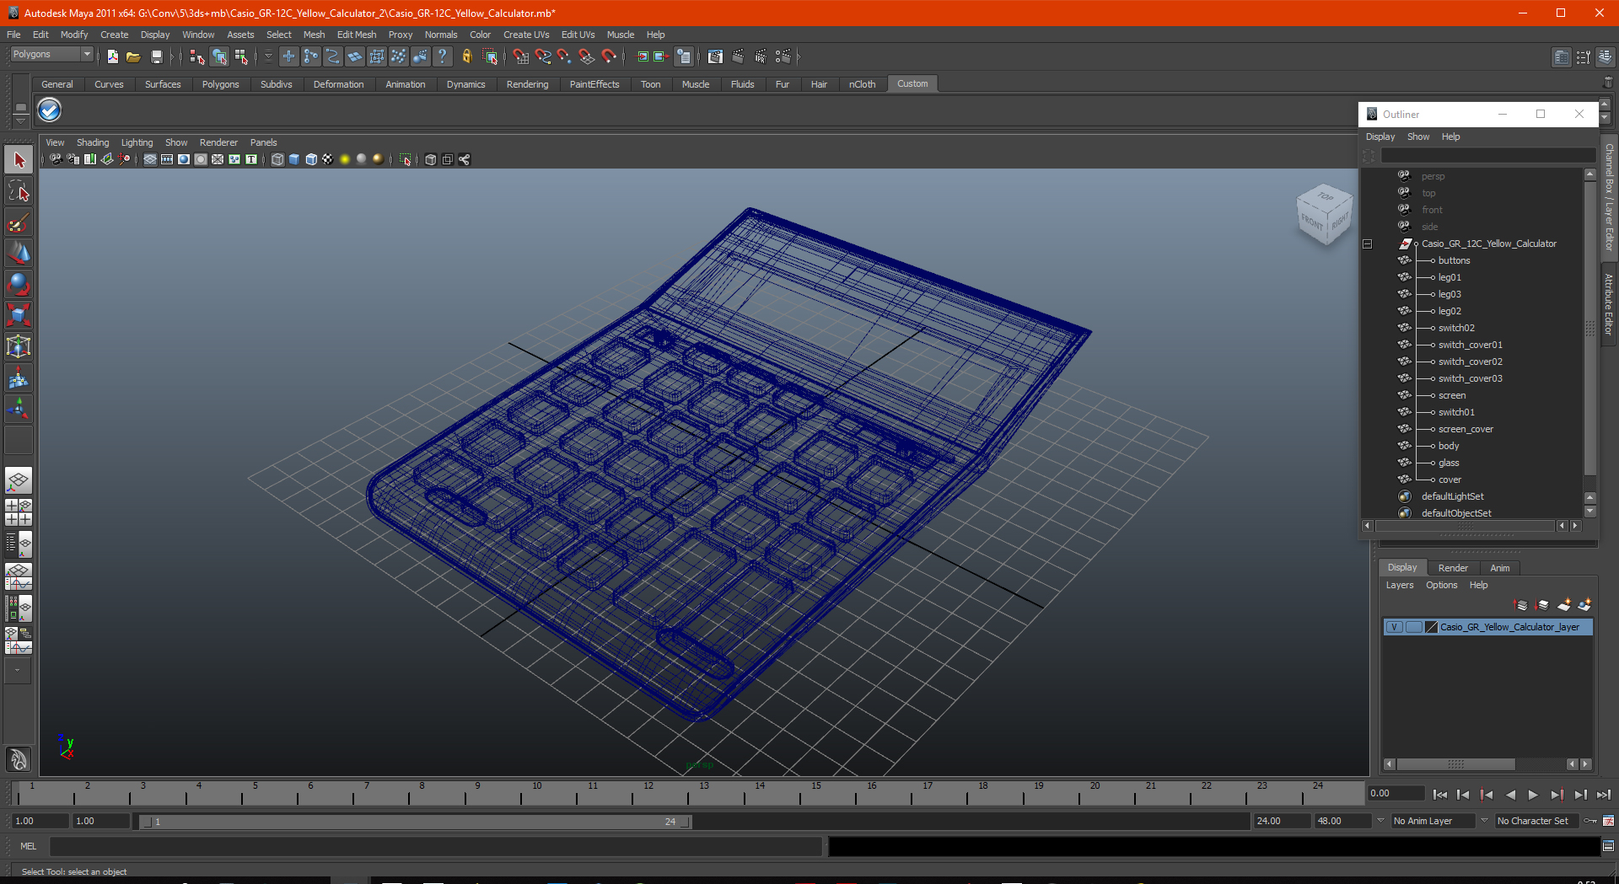Open Render Settings clapper icon

(783, 56)
